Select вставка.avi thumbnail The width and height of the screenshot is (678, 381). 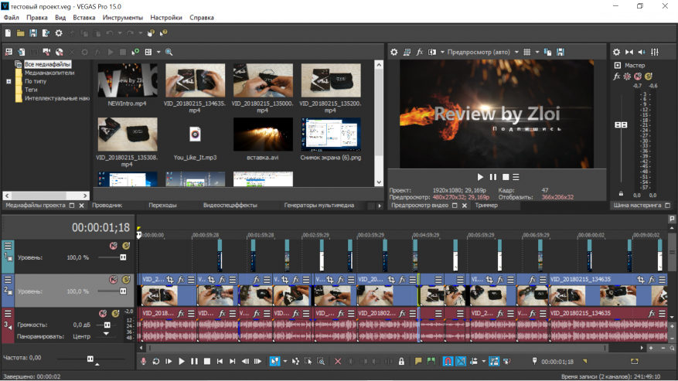(263, 134)
